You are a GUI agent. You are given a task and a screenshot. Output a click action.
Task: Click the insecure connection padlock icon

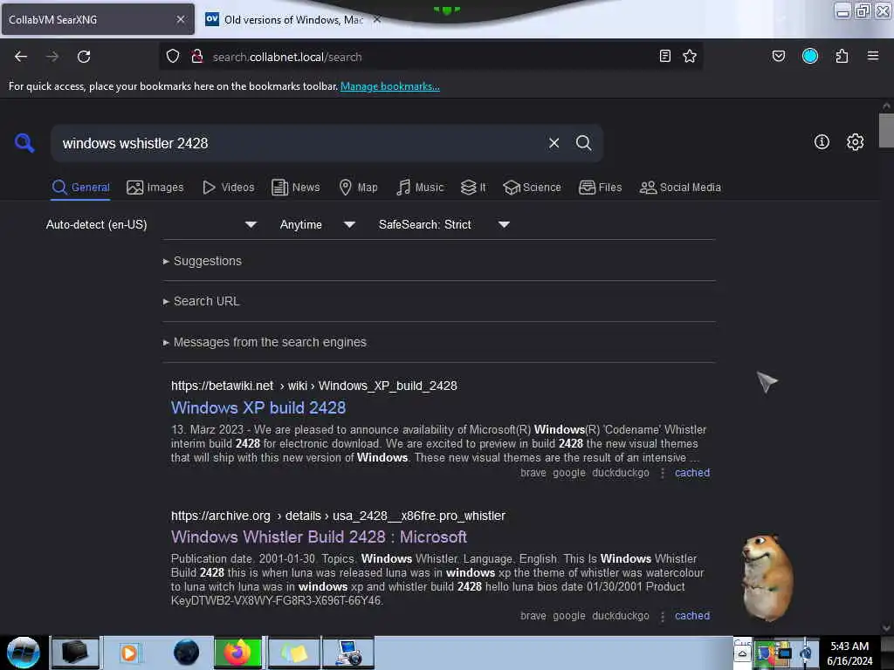(197, 56)
